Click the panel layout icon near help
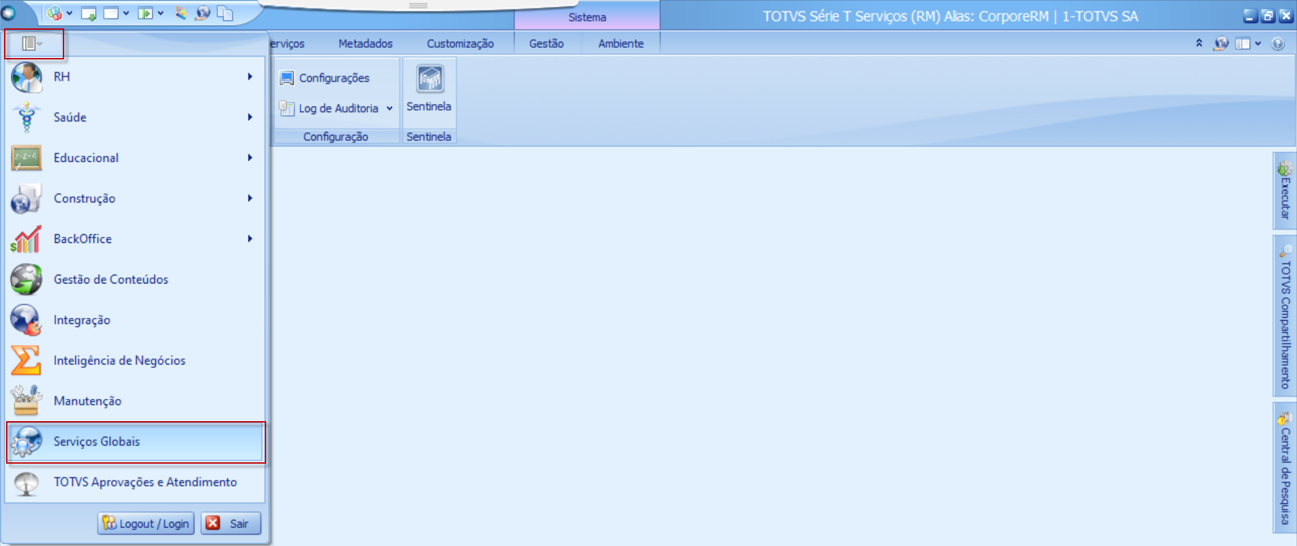The image size is (1297, 546). (x=1243, y=44)
